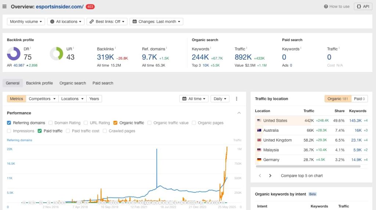Click Compare top 5 on chart
Screen dimensions: 376x210
click(x=302, y=176)
